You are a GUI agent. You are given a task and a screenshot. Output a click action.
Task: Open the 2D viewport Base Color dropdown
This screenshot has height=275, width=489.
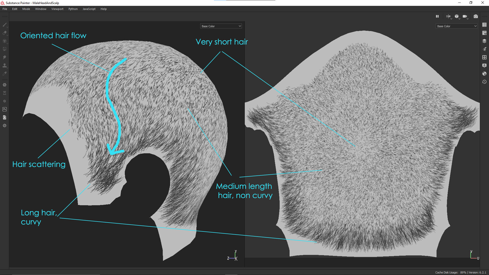pyautogui.click(x=456, y=26)
